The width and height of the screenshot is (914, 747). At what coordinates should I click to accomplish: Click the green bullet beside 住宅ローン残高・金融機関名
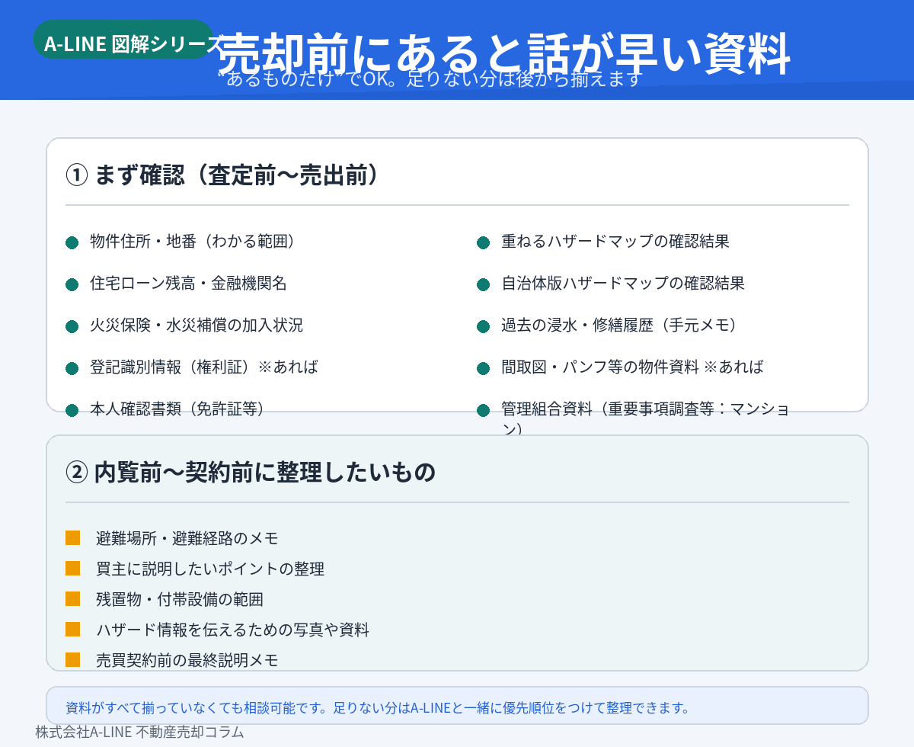72,284
